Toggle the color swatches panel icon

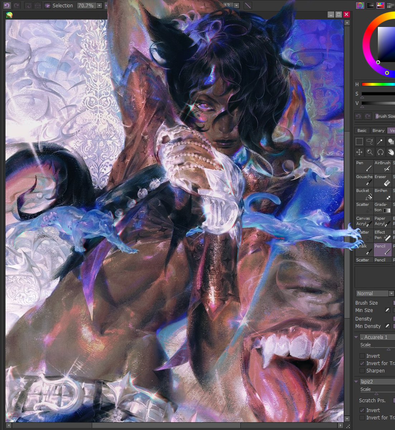[380, 5]
